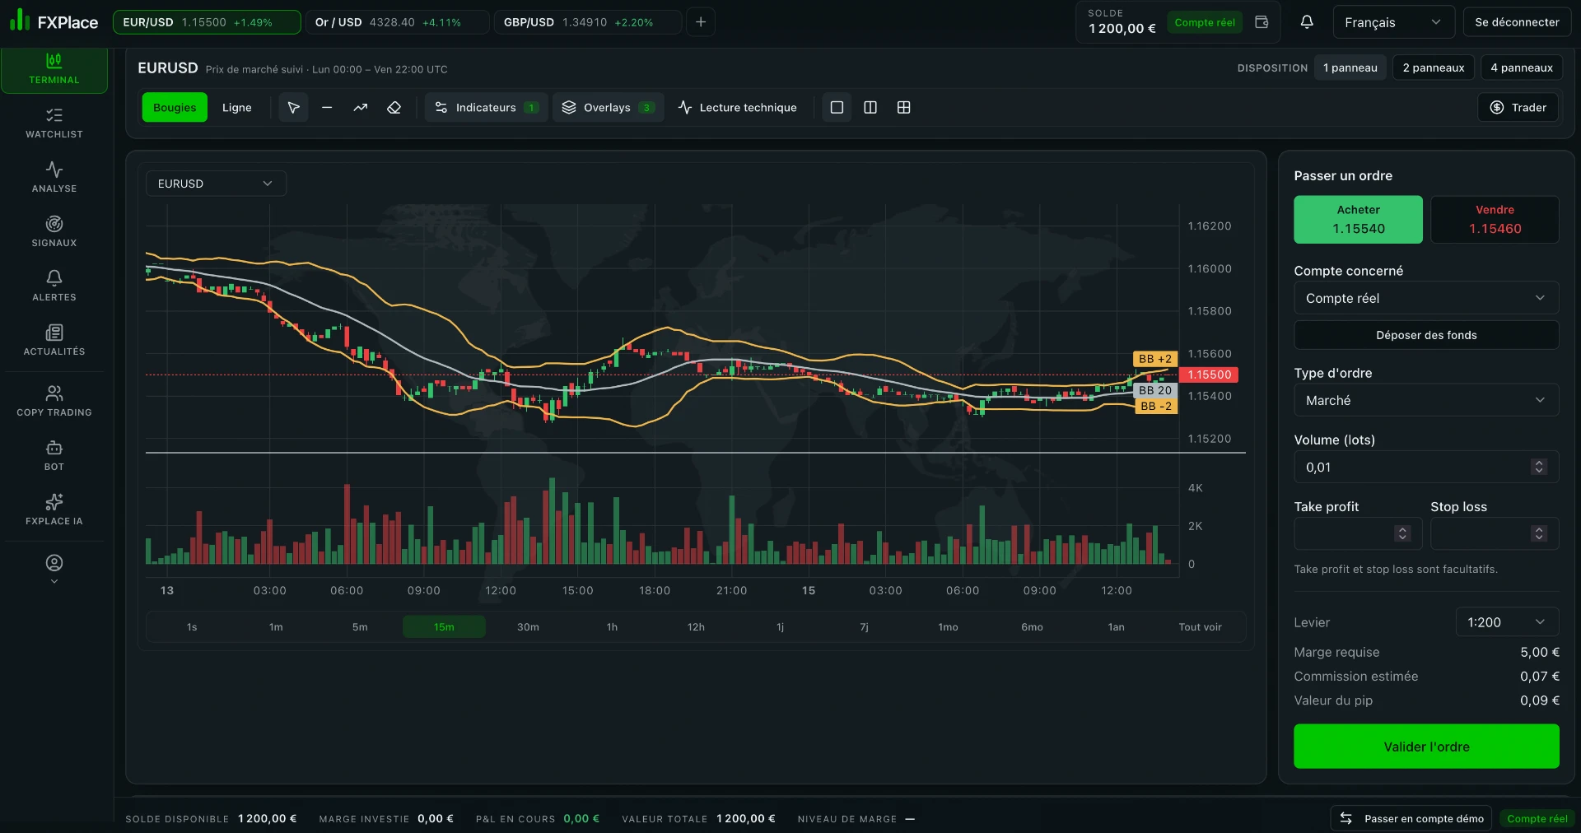Select the Vendre 1.15460 side
The height and width of the screenshot is (833, 1581).
[1495, 220]
